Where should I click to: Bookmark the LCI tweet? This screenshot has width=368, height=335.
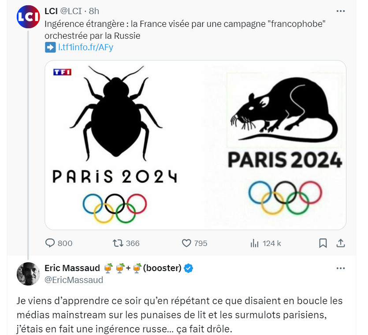tap(323, 243)
